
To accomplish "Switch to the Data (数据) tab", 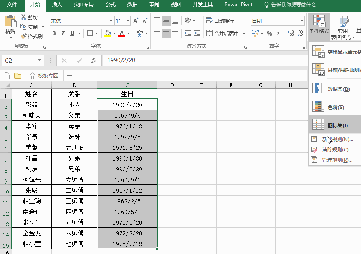I will (132, 5).
